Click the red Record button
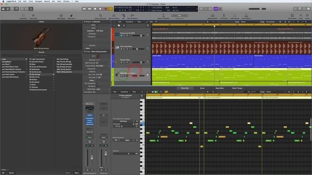 [x=106, y=9]
